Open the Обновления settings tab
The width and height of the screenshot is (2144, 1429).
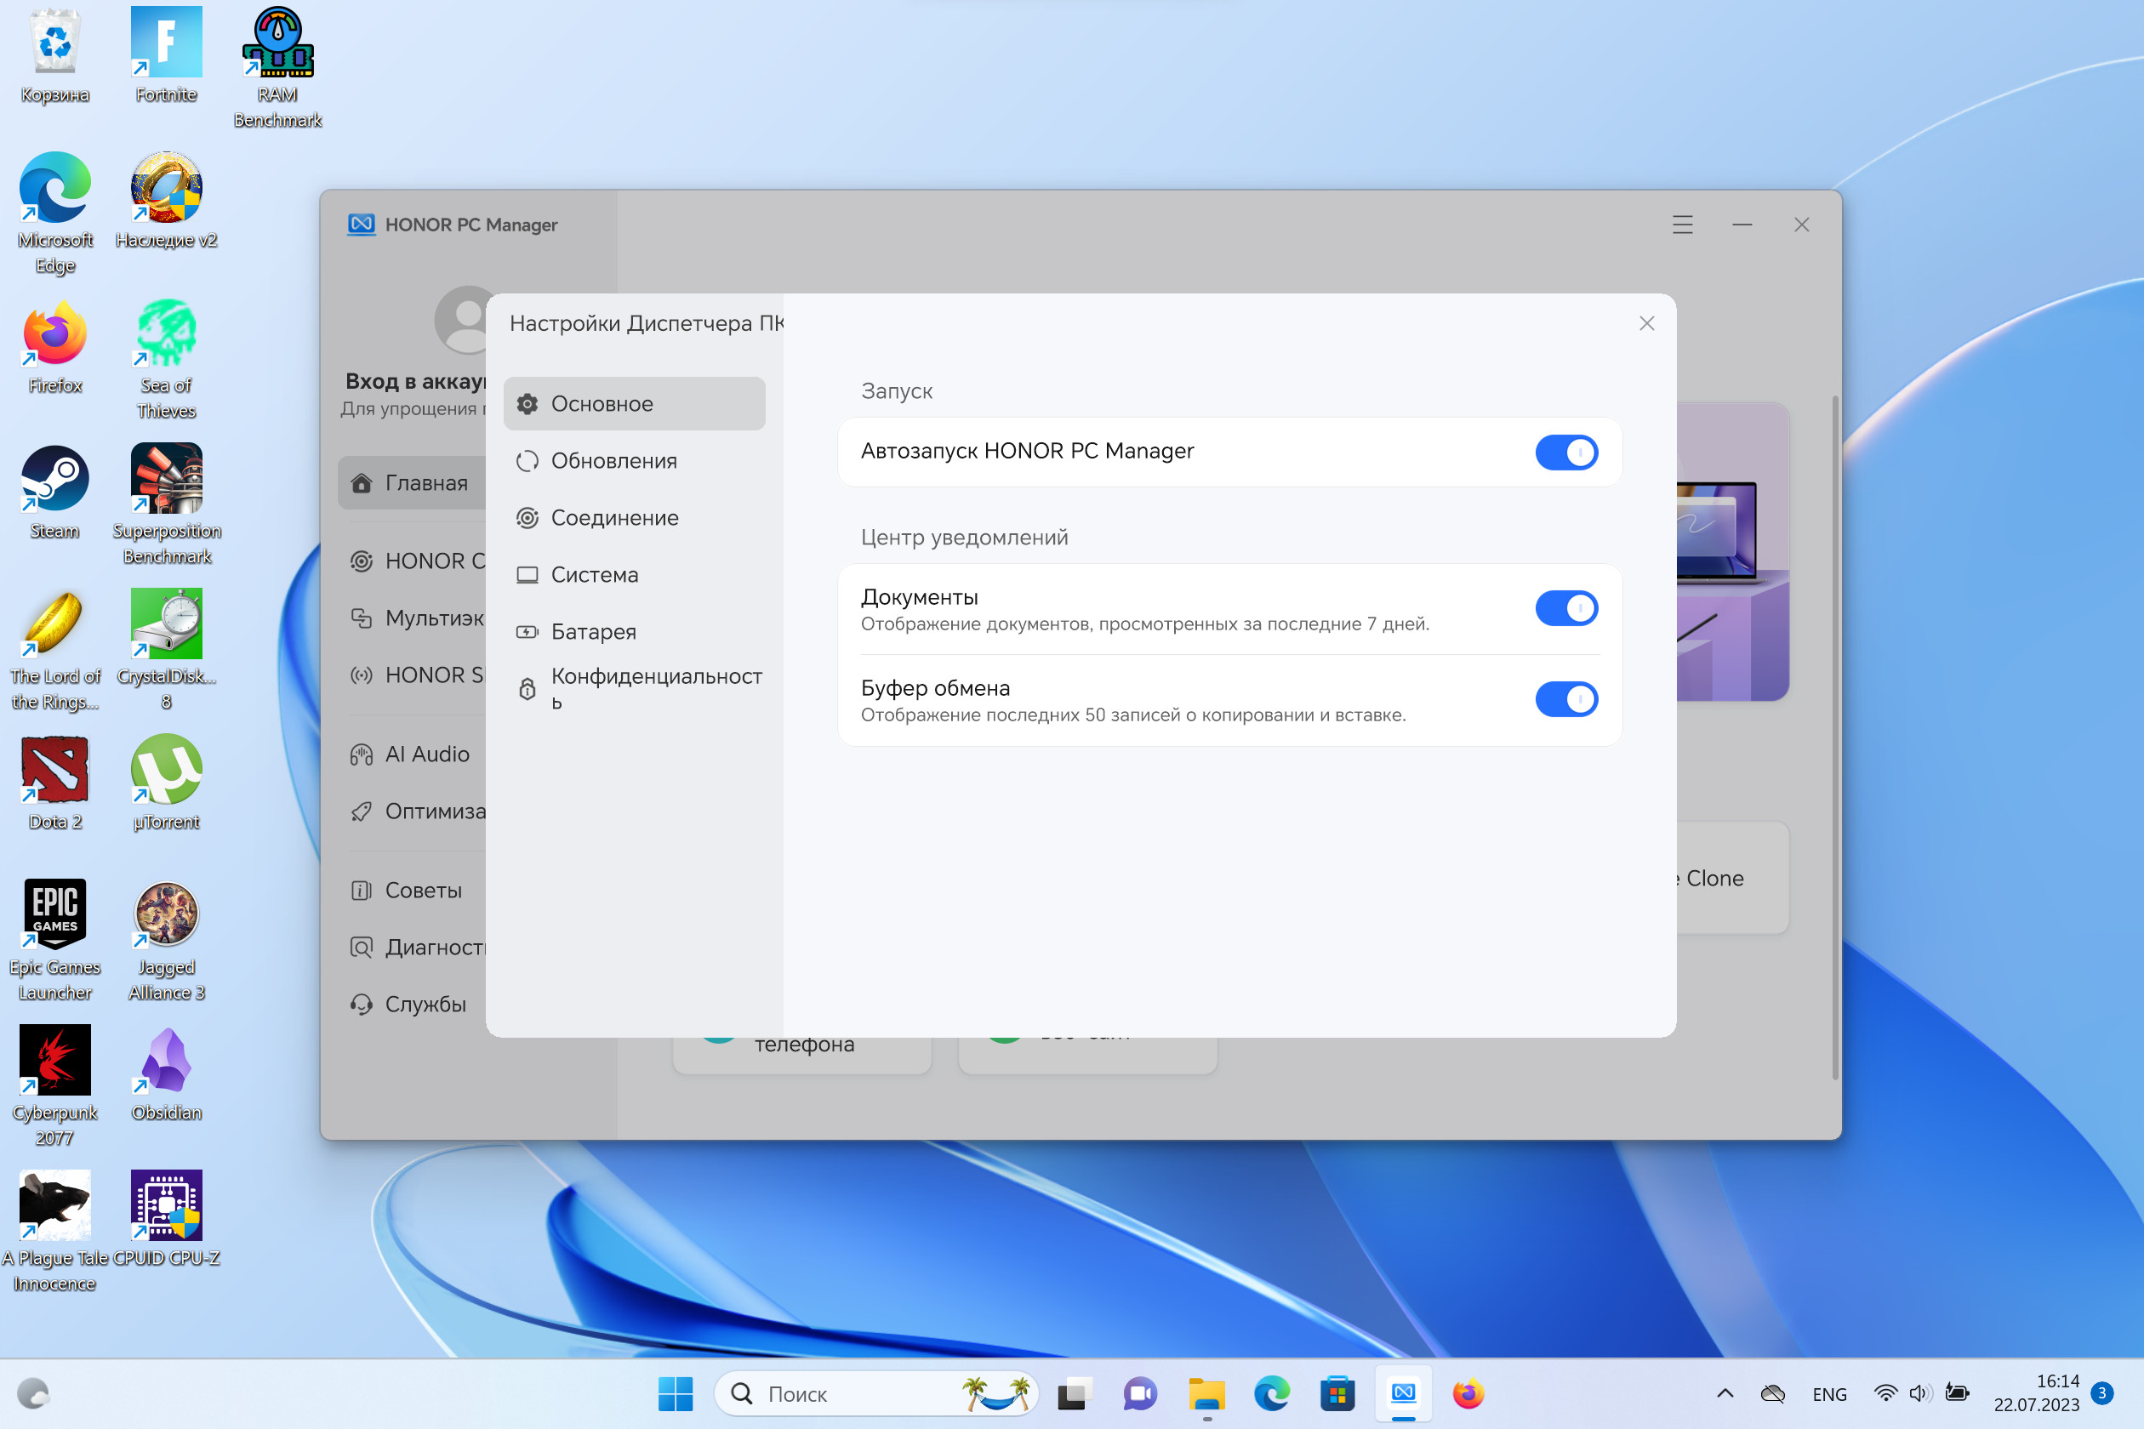[x=635, y=461]
